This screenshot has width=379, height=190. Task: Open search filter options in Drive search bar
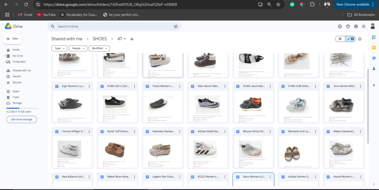pyautogui.click(x=176, y=27)
